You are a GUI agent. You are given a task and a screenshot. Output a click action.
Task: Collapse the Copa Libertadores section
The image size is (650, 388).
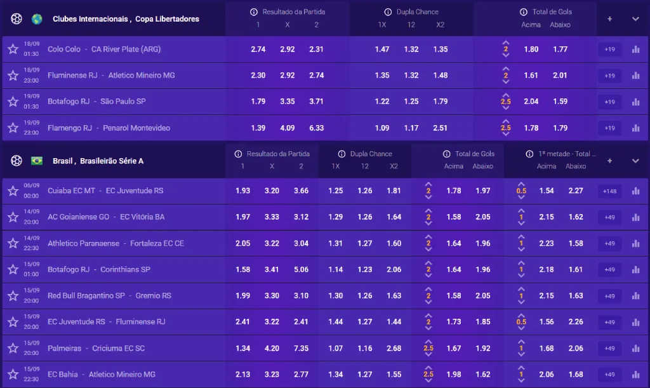(x=635, y=19)
